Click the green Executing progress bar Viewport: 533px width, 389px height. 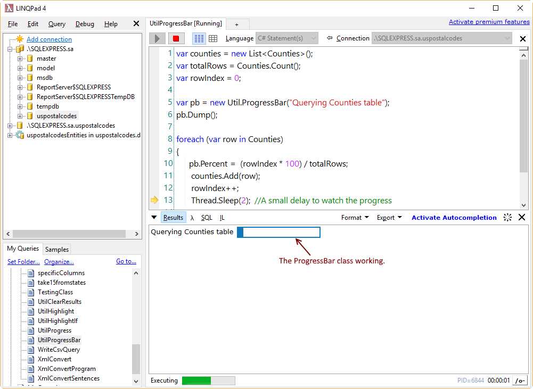[x=208, y=380]
